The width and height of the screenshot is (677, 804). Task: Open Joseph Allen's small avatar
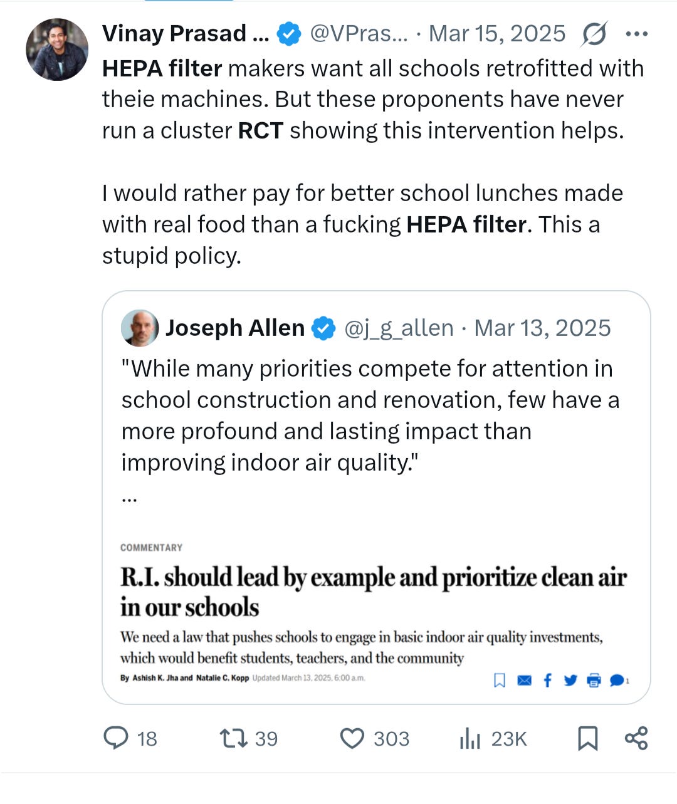coord(140,328)
